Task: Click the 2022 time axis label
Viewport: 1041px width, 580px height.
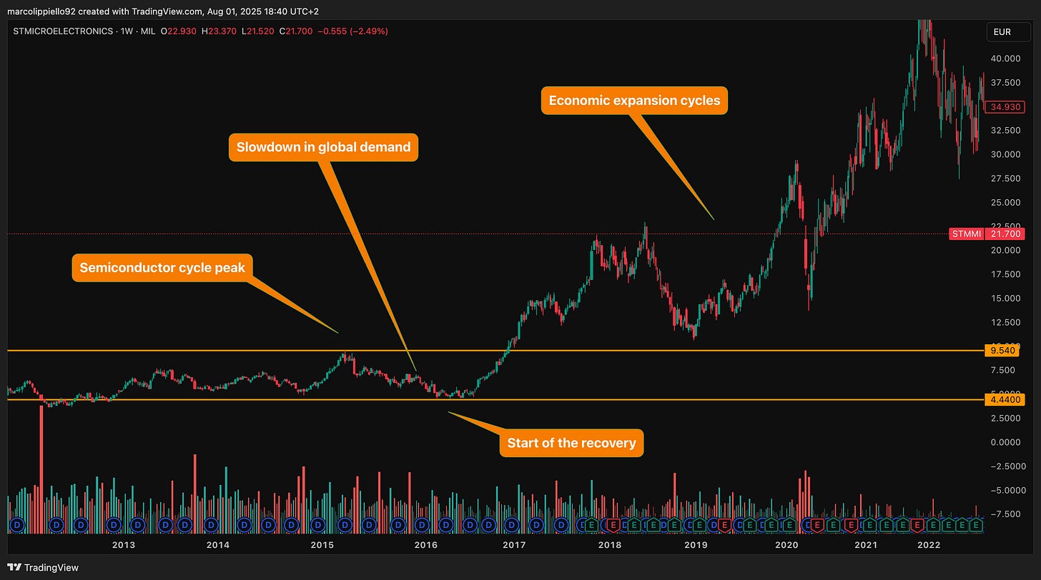Action: click(x=929, y=546)
